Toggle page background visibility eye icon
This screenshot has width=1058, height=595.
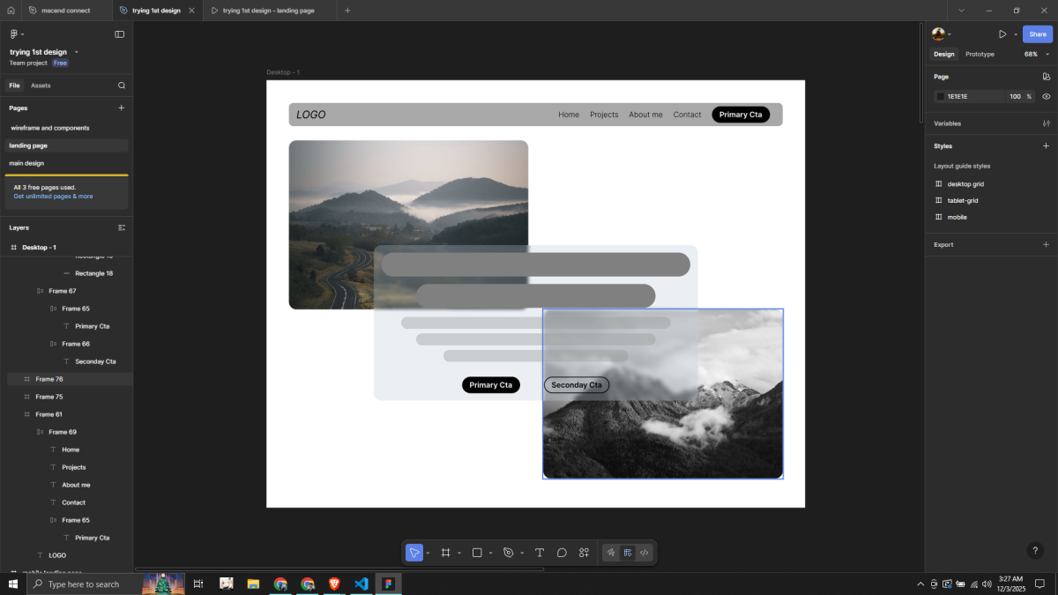1046,96
